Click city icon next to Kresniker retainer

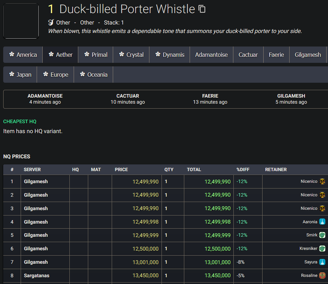(322, 248)
